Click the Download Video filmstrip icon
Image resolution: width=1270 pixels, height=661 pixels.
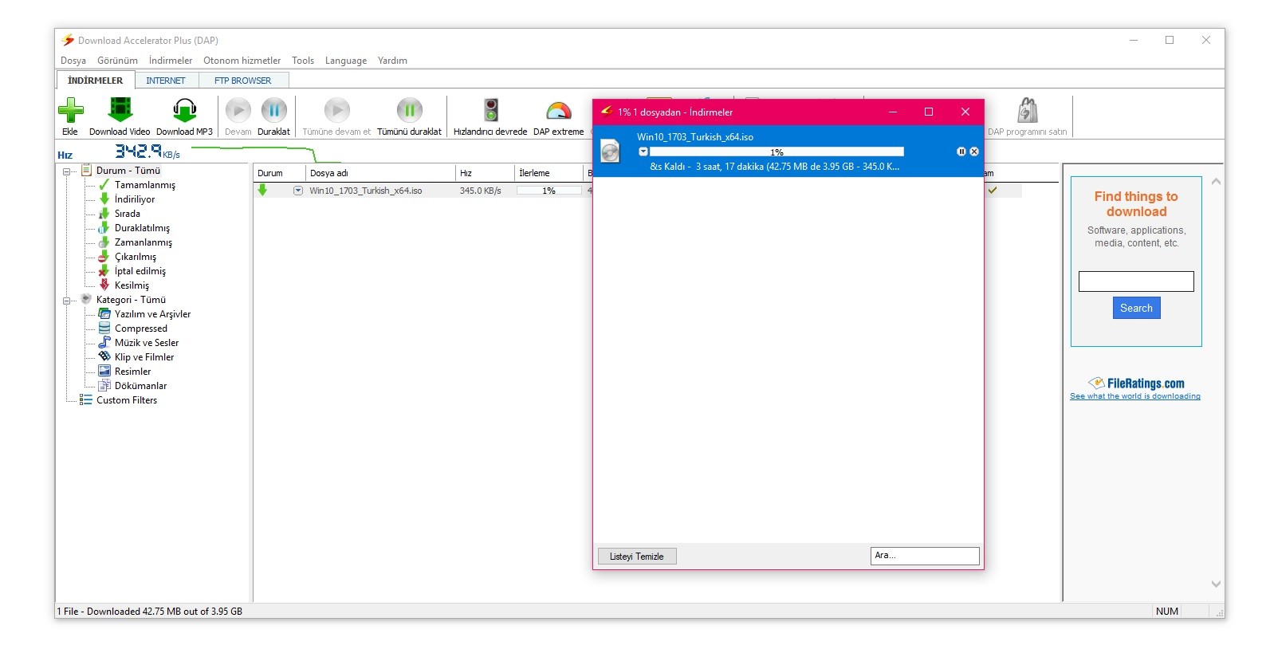coord(120,110)
